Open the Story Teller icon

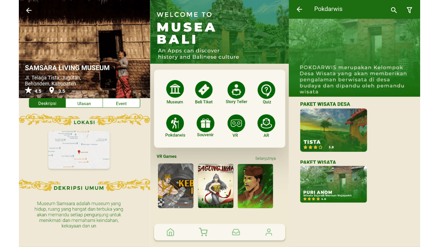point(236,90)
